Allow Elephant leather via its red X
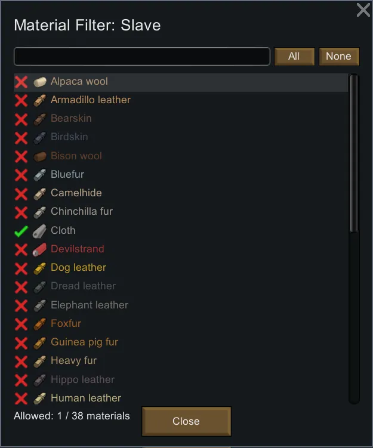 [21, 305]
